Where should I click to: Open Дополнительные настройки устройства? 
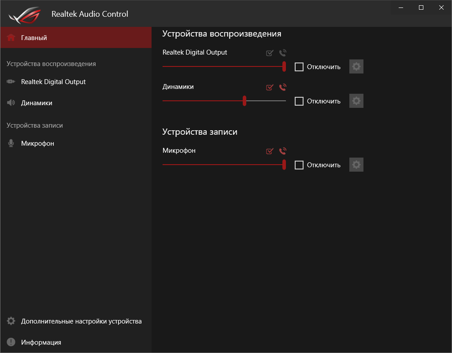81,321
